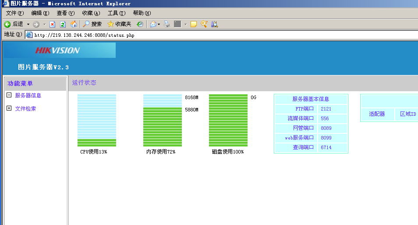Click the 查询端口 label cell
Image resolution: width=418 pixels, height=225 pixels.
pyautogui.click(x=297, y=147)
